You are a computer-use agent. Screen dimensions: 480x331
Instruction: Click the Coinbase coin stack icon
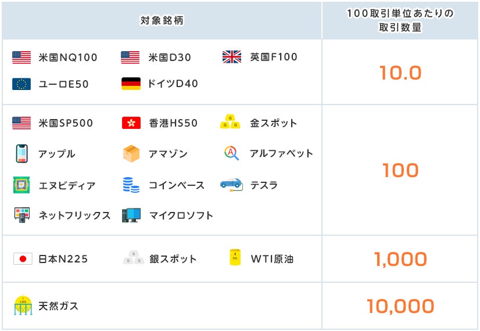point(131,185)
